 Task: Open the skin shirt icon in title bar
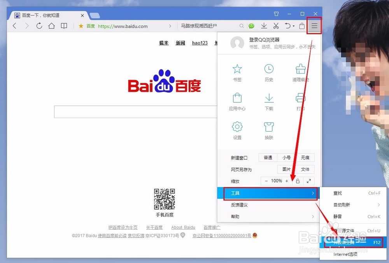click(276, 14)
